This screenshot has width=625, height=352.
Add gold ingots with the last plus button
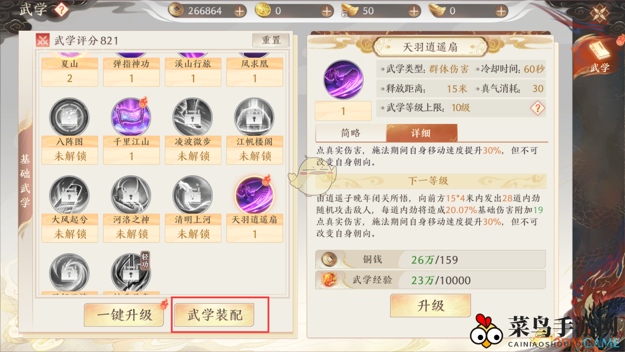501,11
